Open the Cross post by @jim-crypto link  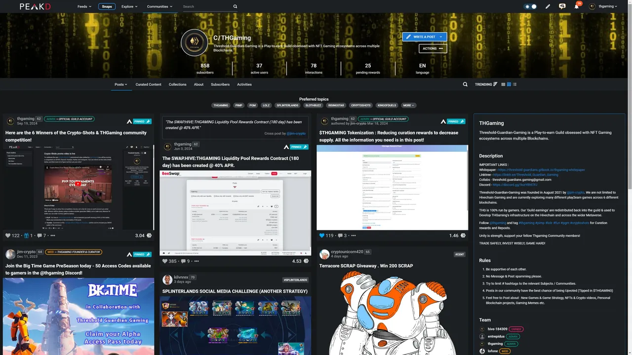pos(285,134)
